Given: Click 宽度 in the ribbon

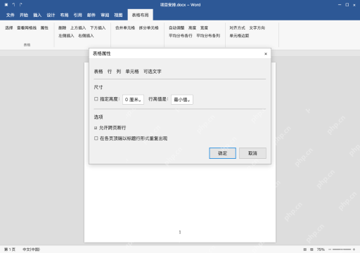Looking at the screenshot, I should click(x=204, y=28).
